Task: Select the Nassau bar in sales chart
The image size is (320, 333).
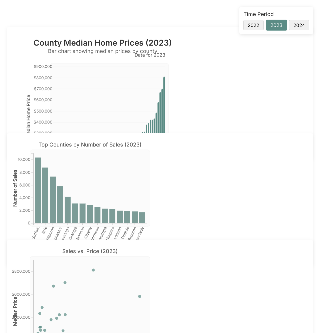Action: (x=83, y=213)
